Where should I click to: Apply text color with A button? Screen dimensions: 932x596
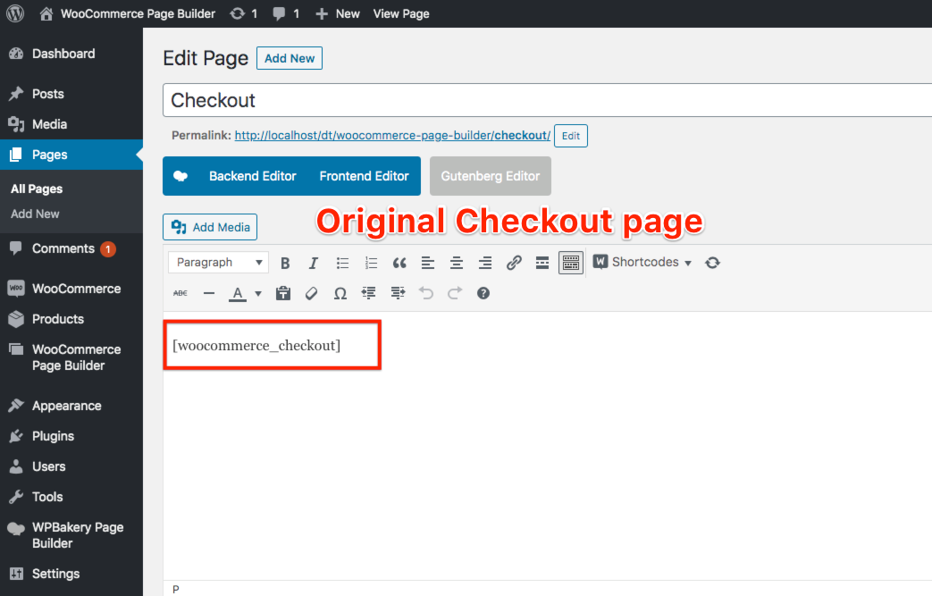coord(238,293)
